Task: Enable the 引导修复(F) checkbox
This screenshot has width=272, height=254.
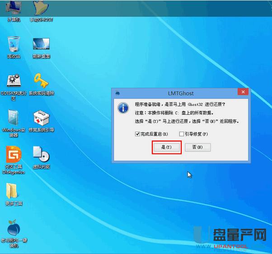Action: coord(182,134)
